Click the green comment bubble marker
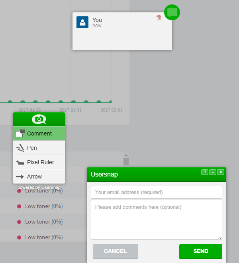The height and width of the screenshot is (263, 239). [x=172, y=12]
